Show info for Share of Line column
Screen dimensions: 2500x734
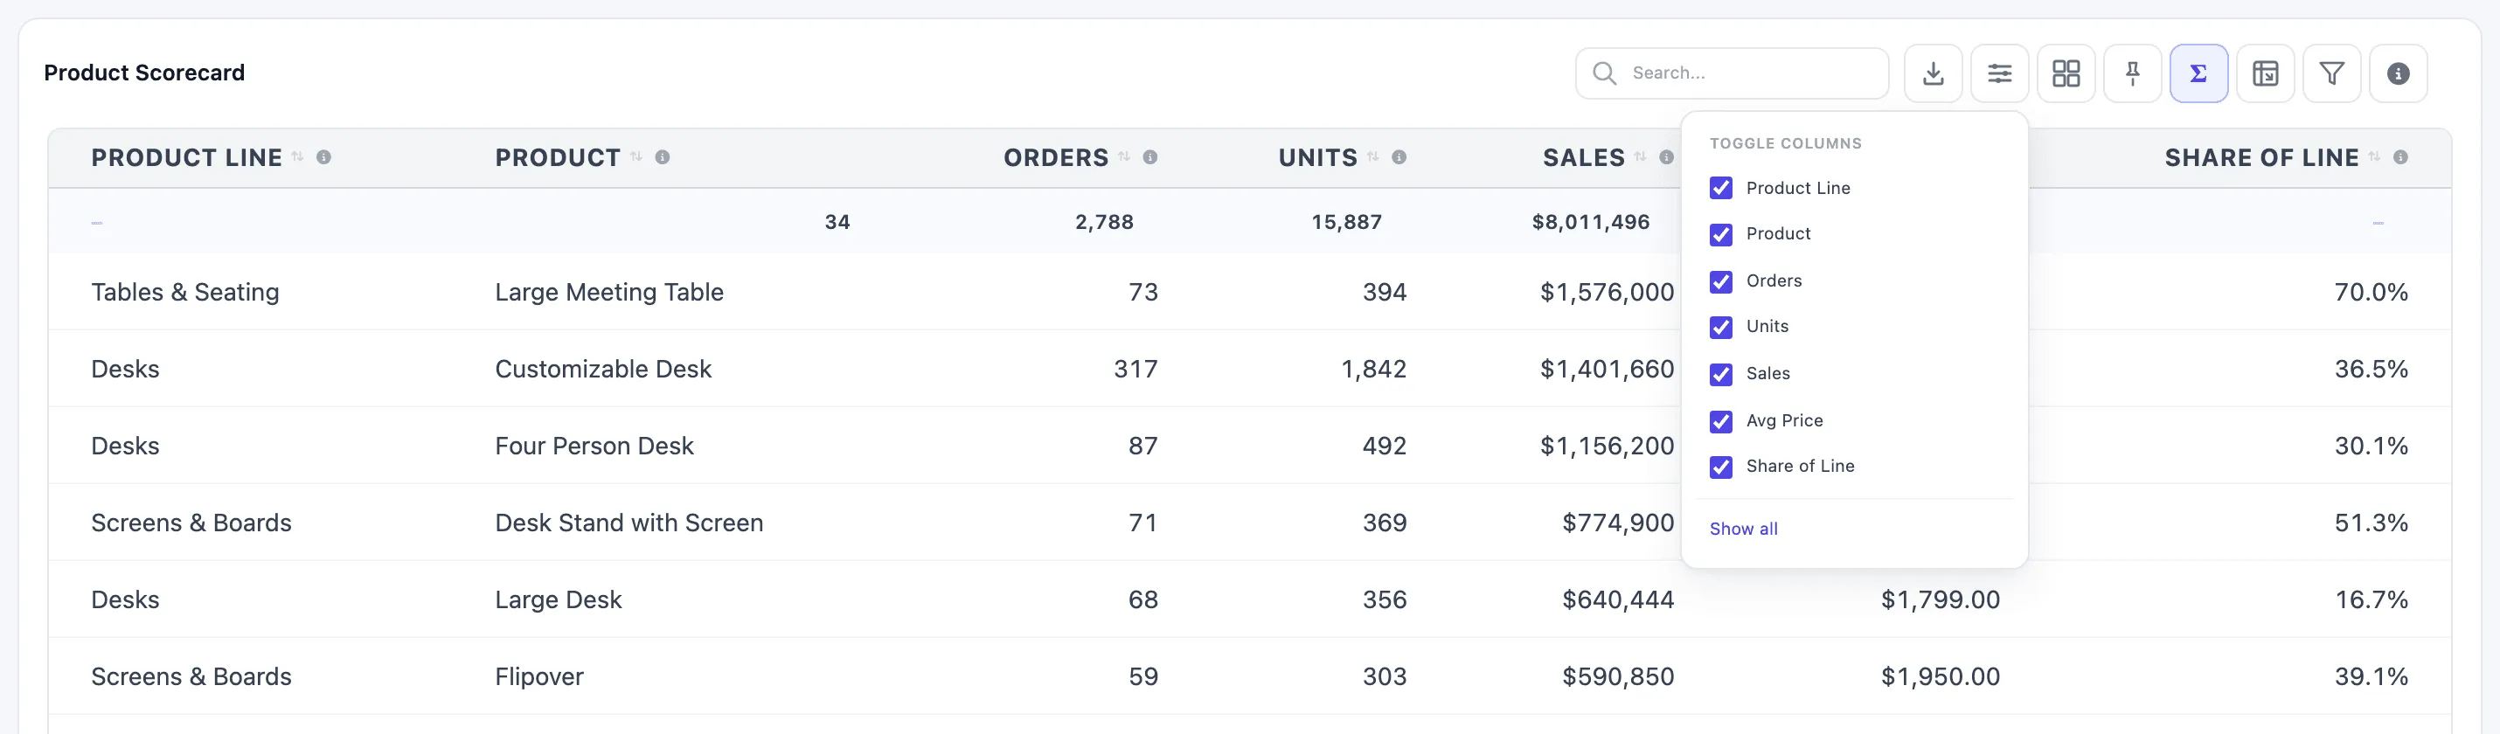[x=2400, y=157]
